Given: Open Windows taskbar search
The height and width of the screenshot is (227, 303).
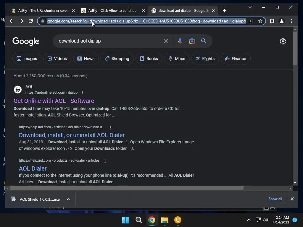Looking at the screenshot, I should click(139, 220).
